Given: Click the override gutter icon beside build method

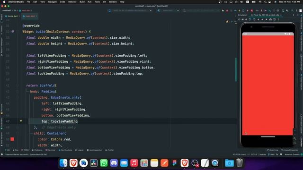Looking at the screenshot, I should tap(13, 32).
